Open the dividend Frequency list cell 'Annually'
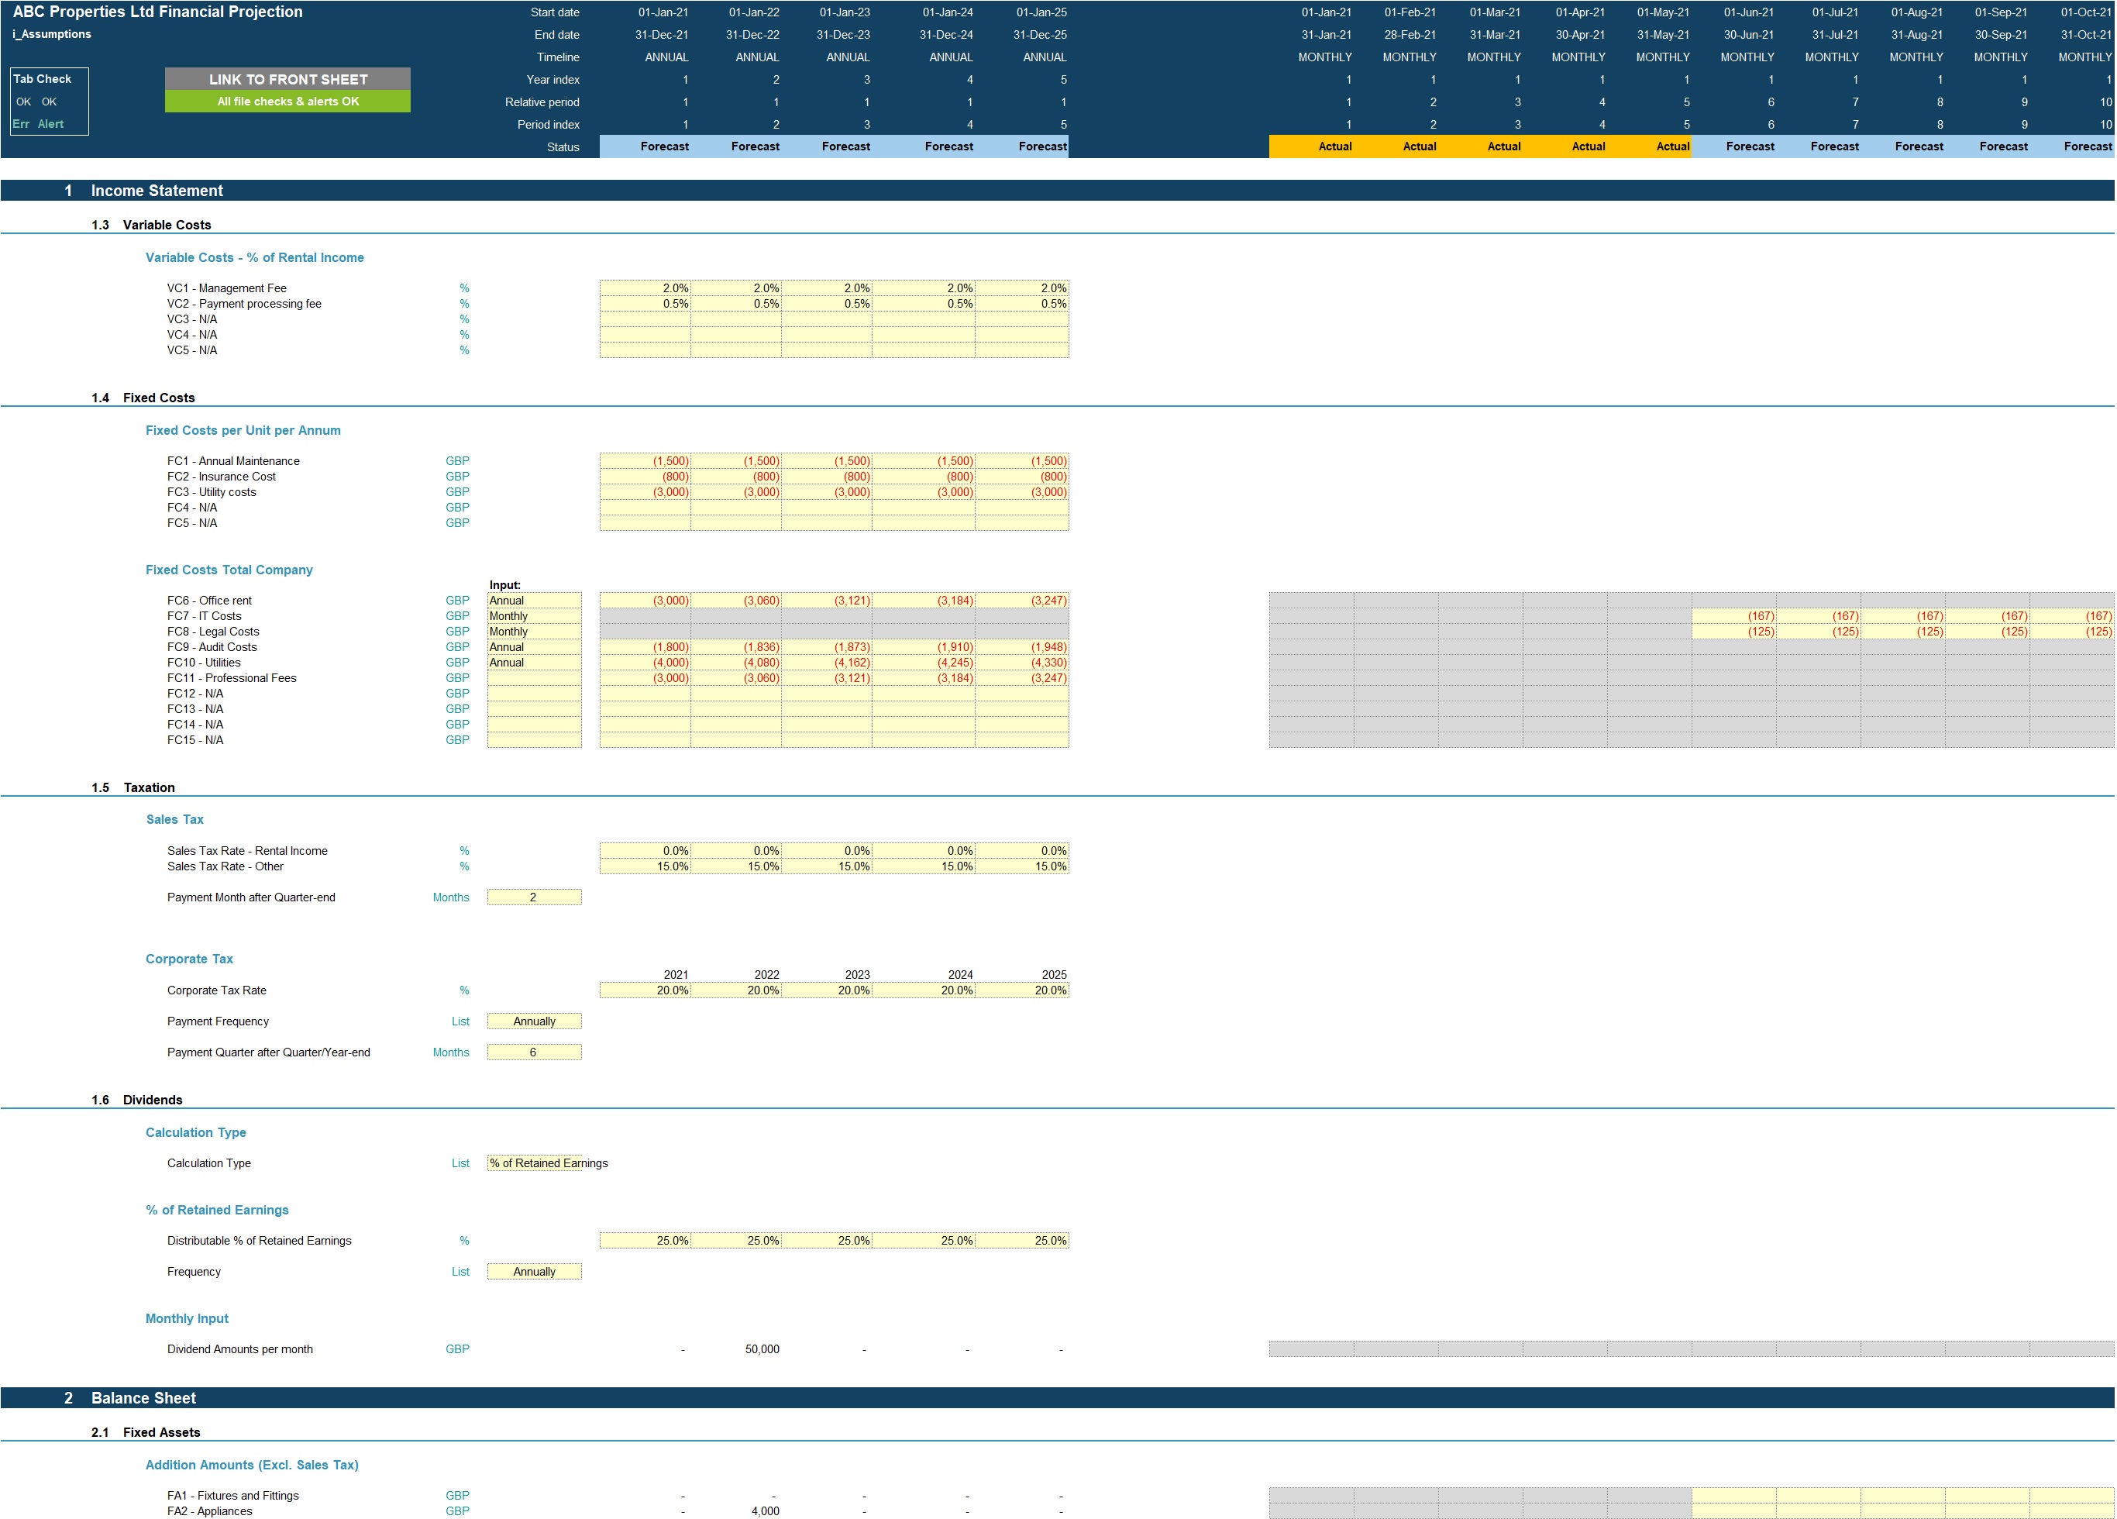2117x1519 pixels. pyautogui.click(x=534, y=1272)
